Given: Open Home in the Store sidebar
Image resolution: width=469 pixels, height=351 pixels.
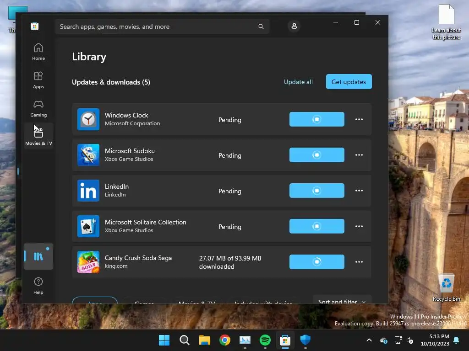Looking at the screenshot, I should pos(38,52).
